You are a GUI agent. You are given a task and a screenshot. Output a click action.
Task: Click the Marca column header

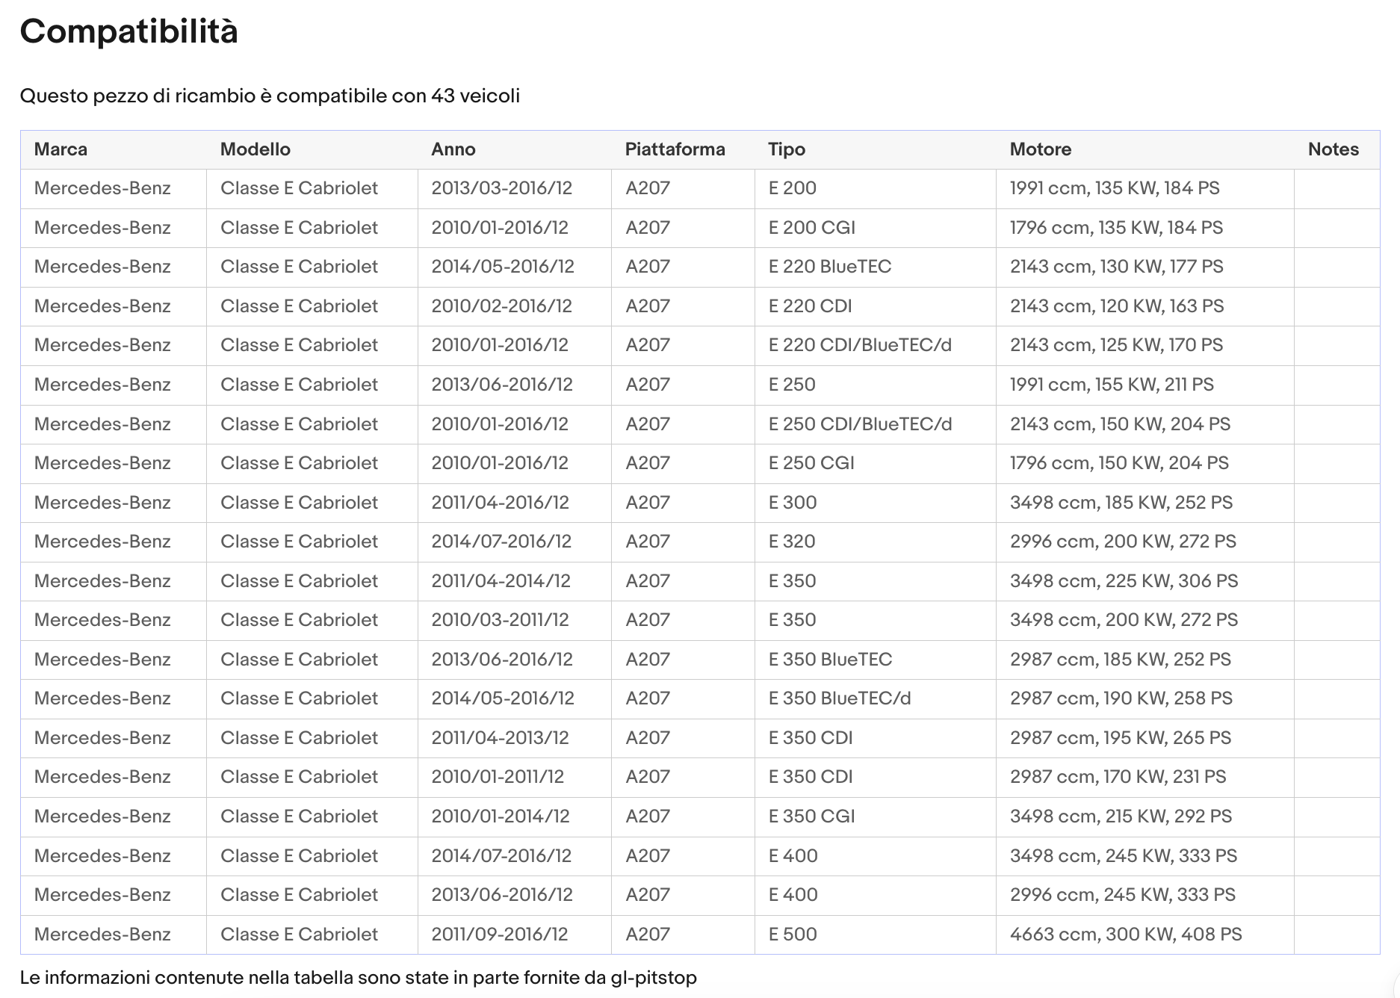point(61,149)
